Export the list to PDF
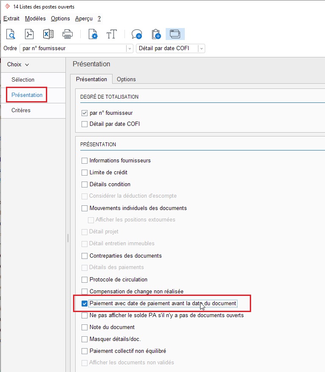Image resolution: width=325 pixels, height=372 pixels. click(x=29, y=34)
